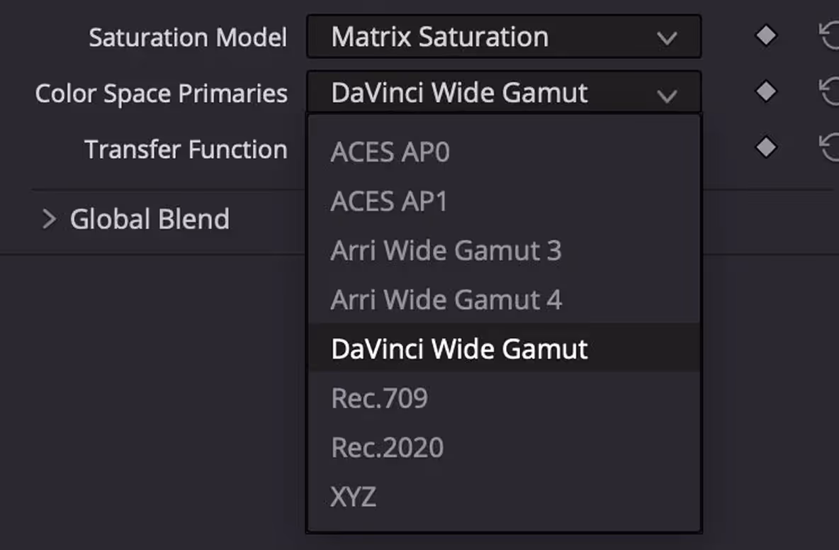Open the Saturation Model dropdown
This screenshot has width=839, height=550.
tap(504, 36)
